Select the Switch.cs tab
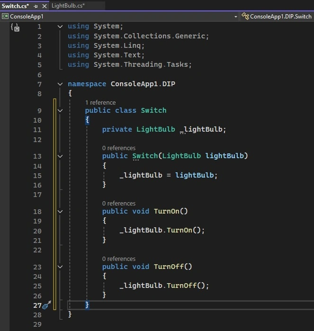 pos(15,6)
